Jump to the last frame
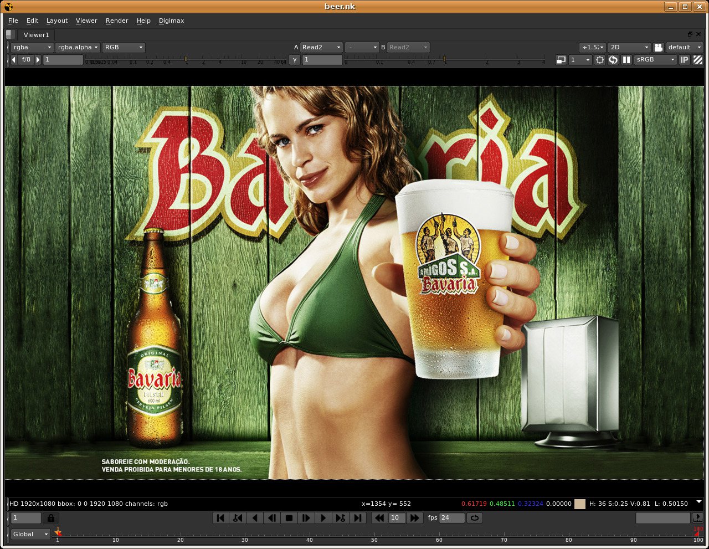 click(x=357, y=518)
